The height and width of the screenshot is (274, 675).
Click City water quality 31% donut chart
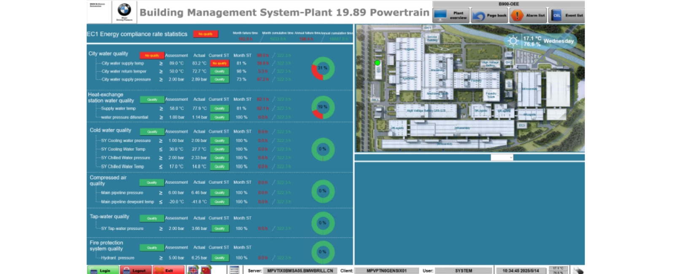pyautogui.click(x=323, y=68)
